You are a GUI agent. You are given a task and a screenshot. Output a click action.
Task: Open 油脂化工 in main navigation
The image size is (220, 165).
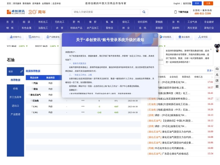(x=43, y=28)
